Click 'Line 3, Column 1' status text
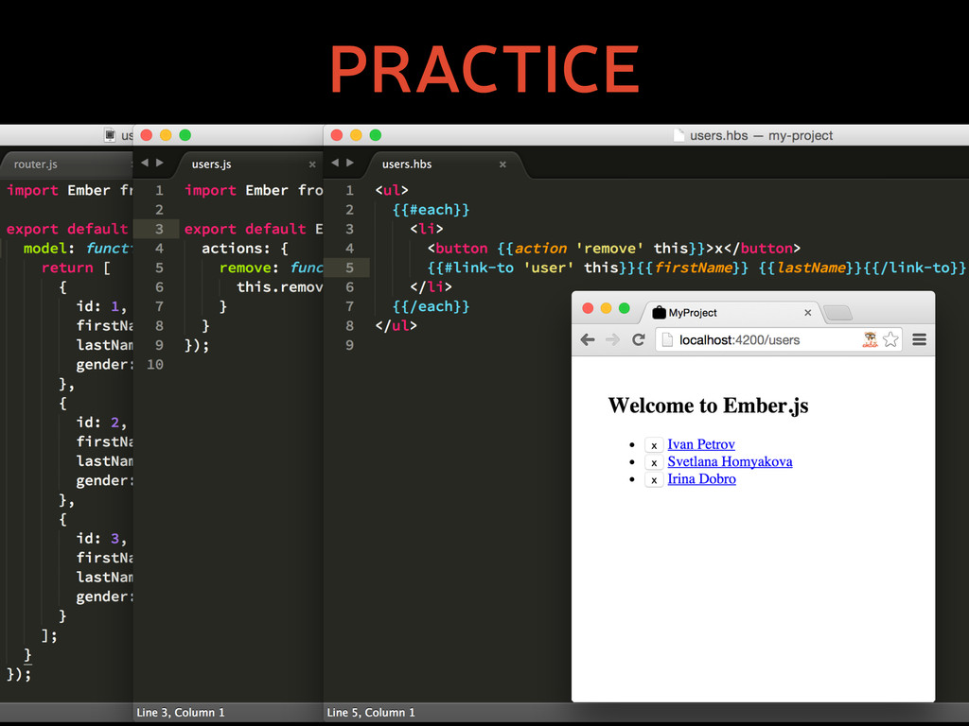This screenshot has width=969, height=726. click(x=181, y=713)
